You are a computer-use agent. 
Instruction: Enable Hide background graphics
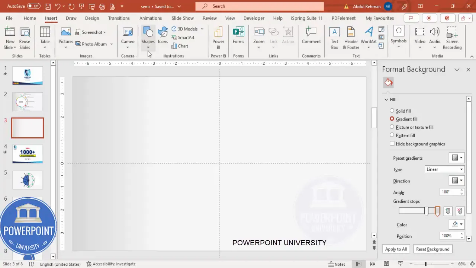click(392, 144)
